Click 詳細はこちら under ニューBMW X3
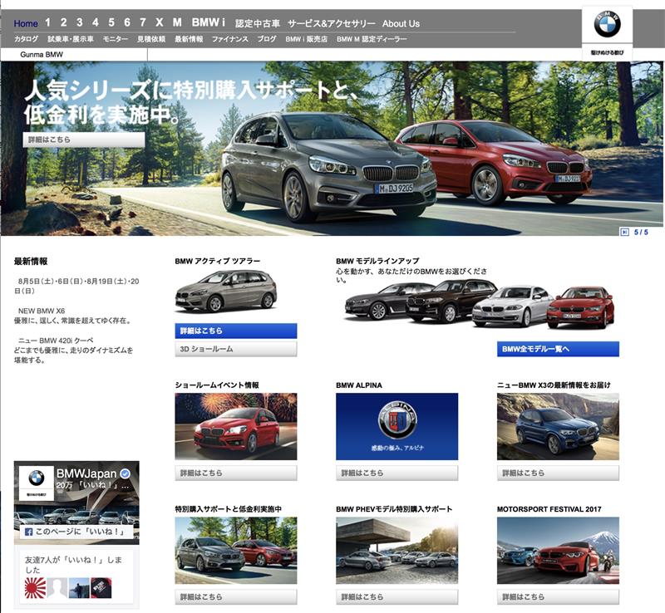Viewport: 665px width, 613px height. pos(558,473)
